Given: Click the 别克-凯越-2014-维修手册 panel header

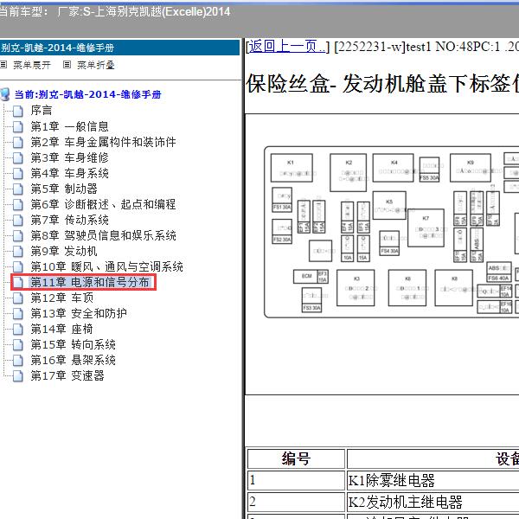Looking at the screenshot, I should pos(119,48).
